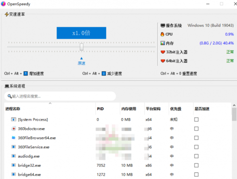Viewport: 237px width, 179px height.
Task: Click the memory chart icon
Action: pos(163,43)
